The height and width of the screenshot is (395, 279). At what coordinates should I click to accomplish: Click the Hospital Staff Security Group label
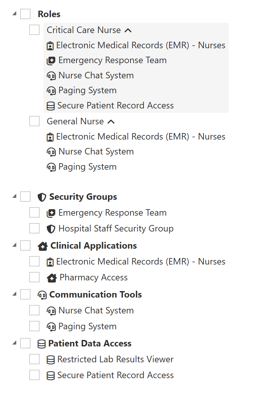(116, 229)
